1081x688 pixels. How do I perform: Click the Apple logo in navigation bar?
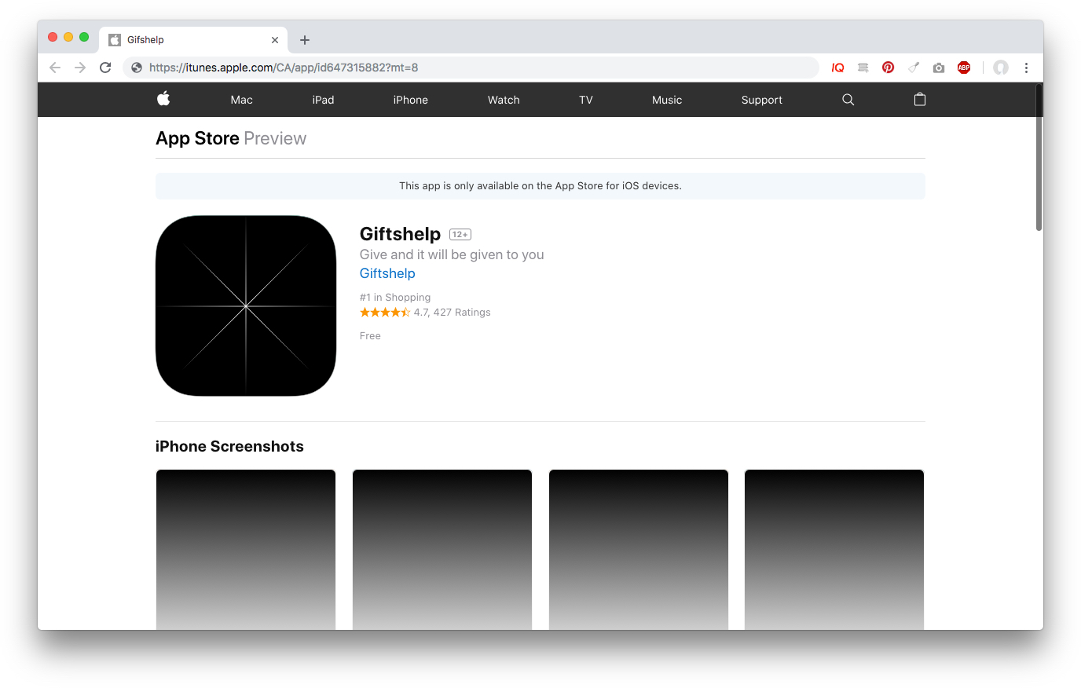coord(163,99)
